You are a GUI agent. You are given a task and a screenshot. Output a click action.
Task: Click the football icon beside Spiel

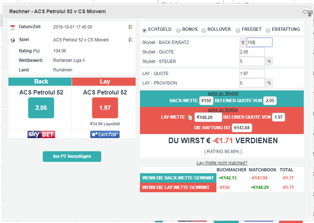click(x=13, y=40)
